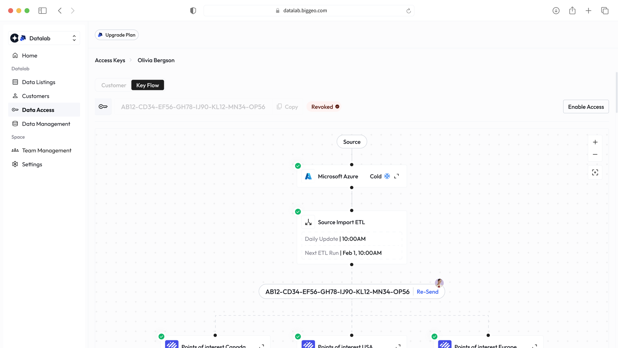This screenshot has width=618, height=348.
Task: Expand the Points of interest USA node
Action: pyautogui.click(x=398, y=346)
